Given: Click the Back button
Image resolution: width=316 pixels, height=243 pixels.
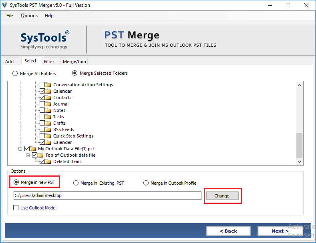Looking at the screenshot, I should tap(228, 231).
